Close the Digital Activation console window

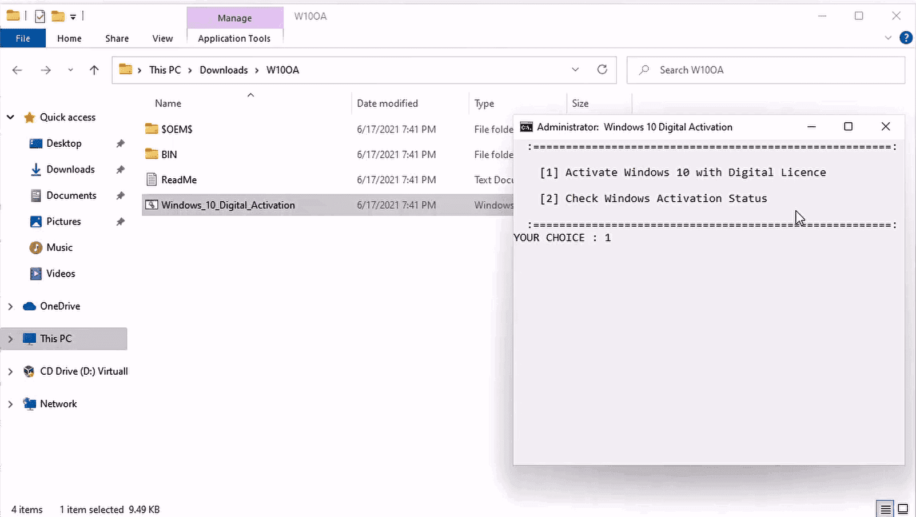[x=886, y=127]
